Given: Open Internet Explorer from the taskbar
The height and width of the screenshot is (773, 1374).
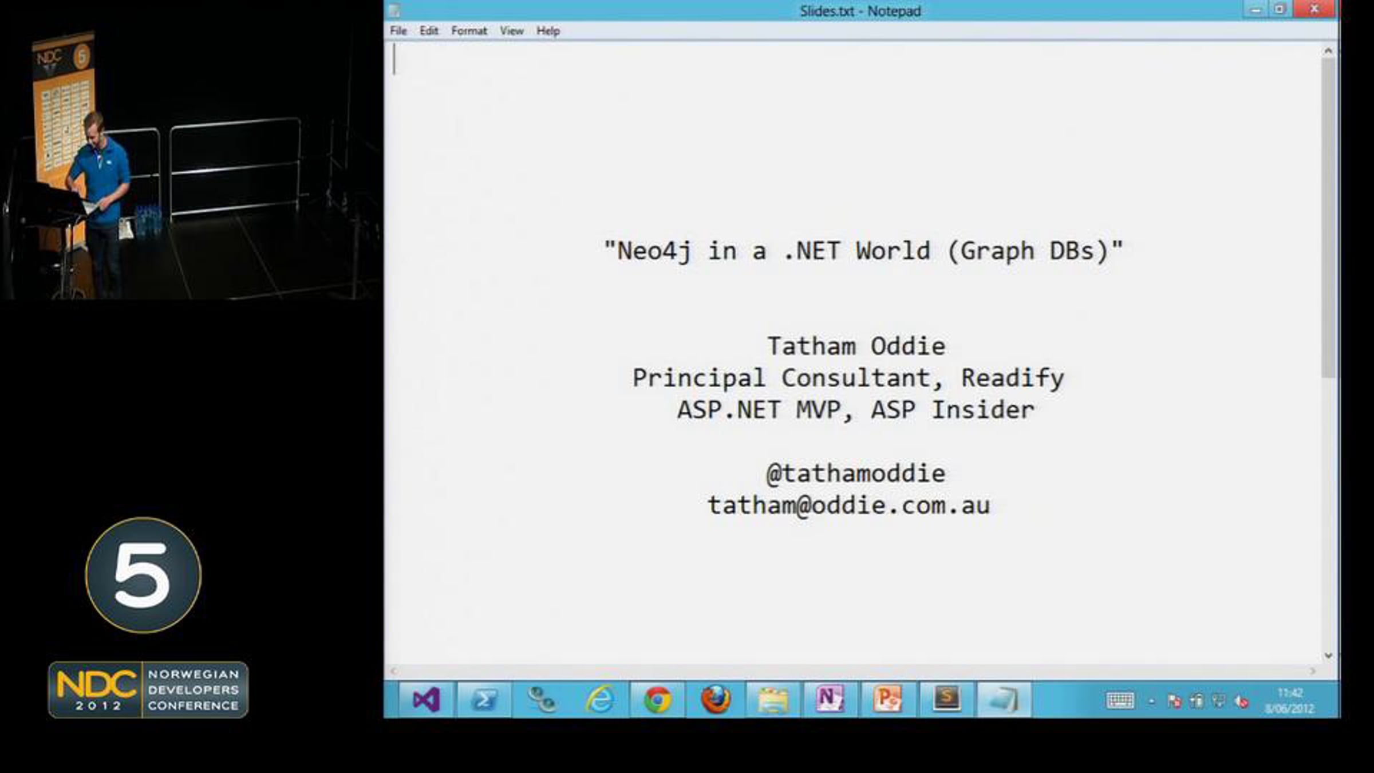Looking at the screenshot, I should 600,699.
